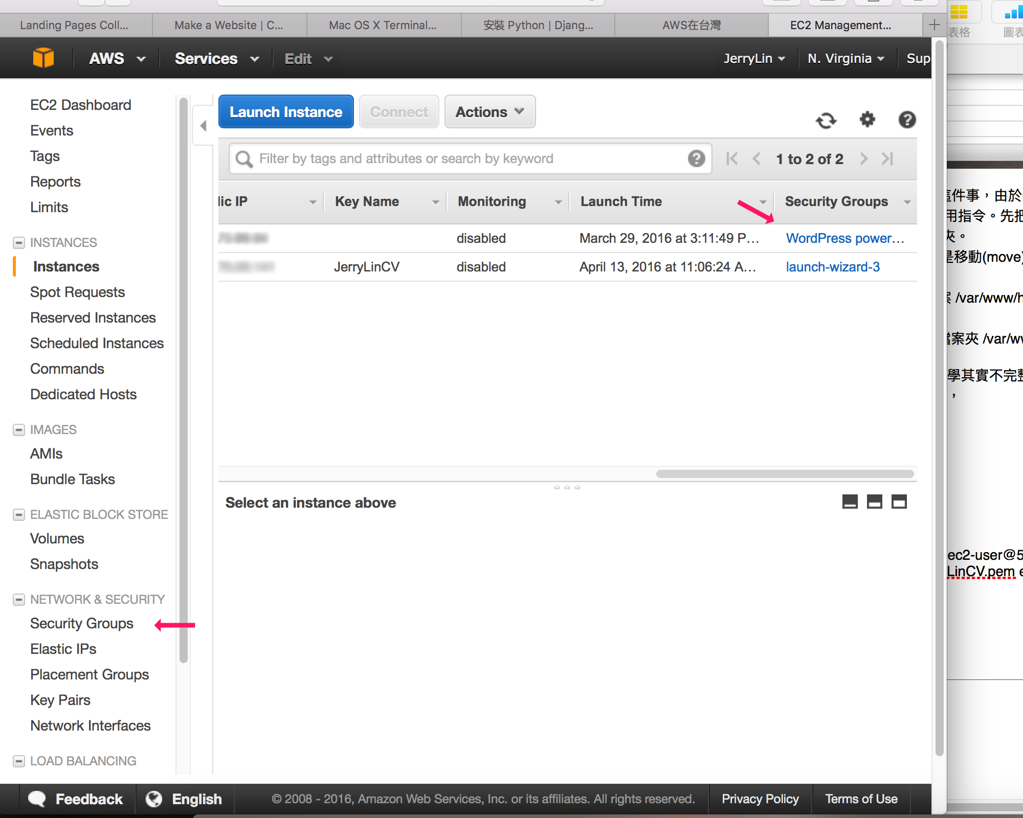Screen dimensions: 1023x818
Task: Click the Launch Time column header
Action: tap(621, 201)
